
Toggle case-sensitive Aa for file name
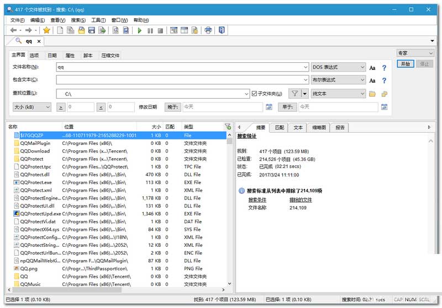point(372,68)
